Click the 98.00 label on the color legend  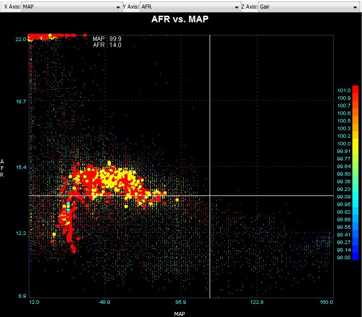[344, 258]
